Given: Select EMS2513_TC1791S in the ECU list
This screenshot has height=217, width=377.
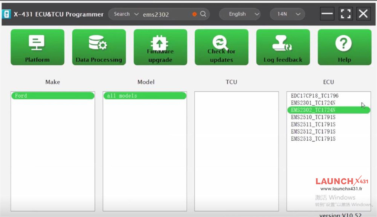Looking at the screenshot, I should tap(313, 139).
